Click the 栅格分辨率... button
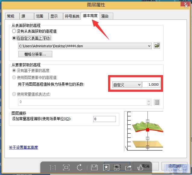The width and height of the screenshot is (192, 175). [35, 54]
